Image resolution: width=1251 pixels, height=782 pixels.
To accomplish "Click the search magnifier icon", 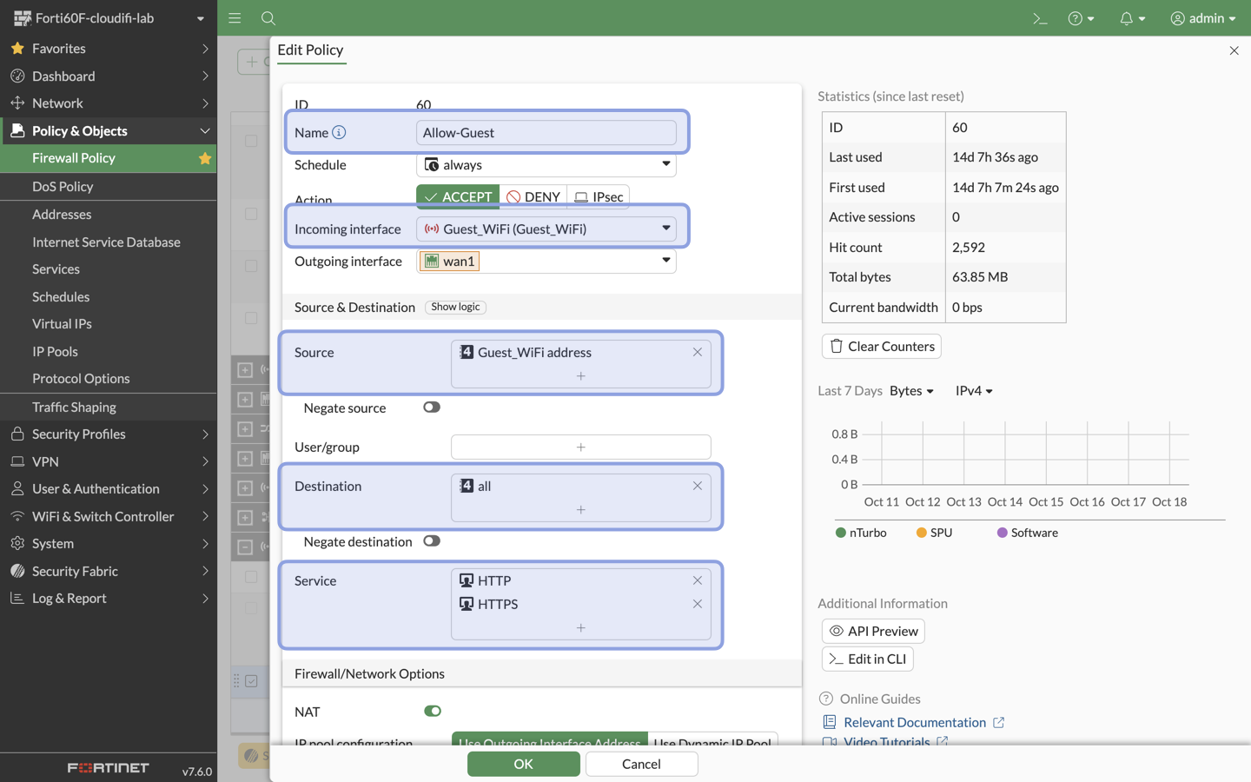I will click(268, 17).
